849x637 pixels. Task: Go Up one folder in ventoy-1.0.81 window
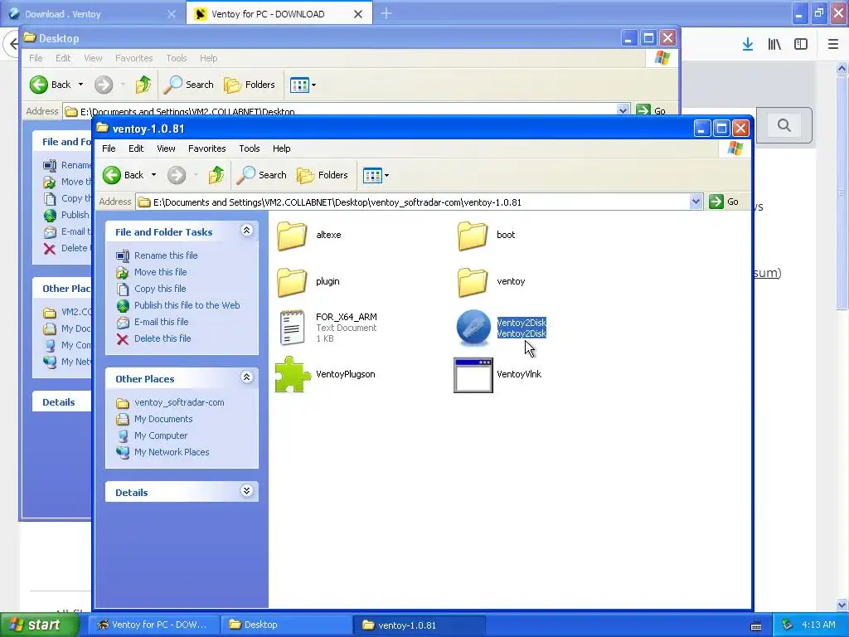point(216,175)
